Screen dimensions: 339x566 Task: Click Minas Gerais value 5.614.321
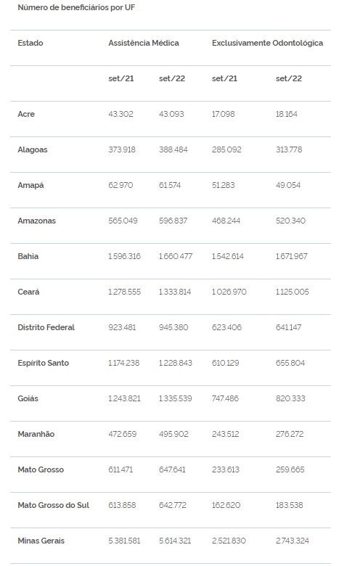(175, 541)
